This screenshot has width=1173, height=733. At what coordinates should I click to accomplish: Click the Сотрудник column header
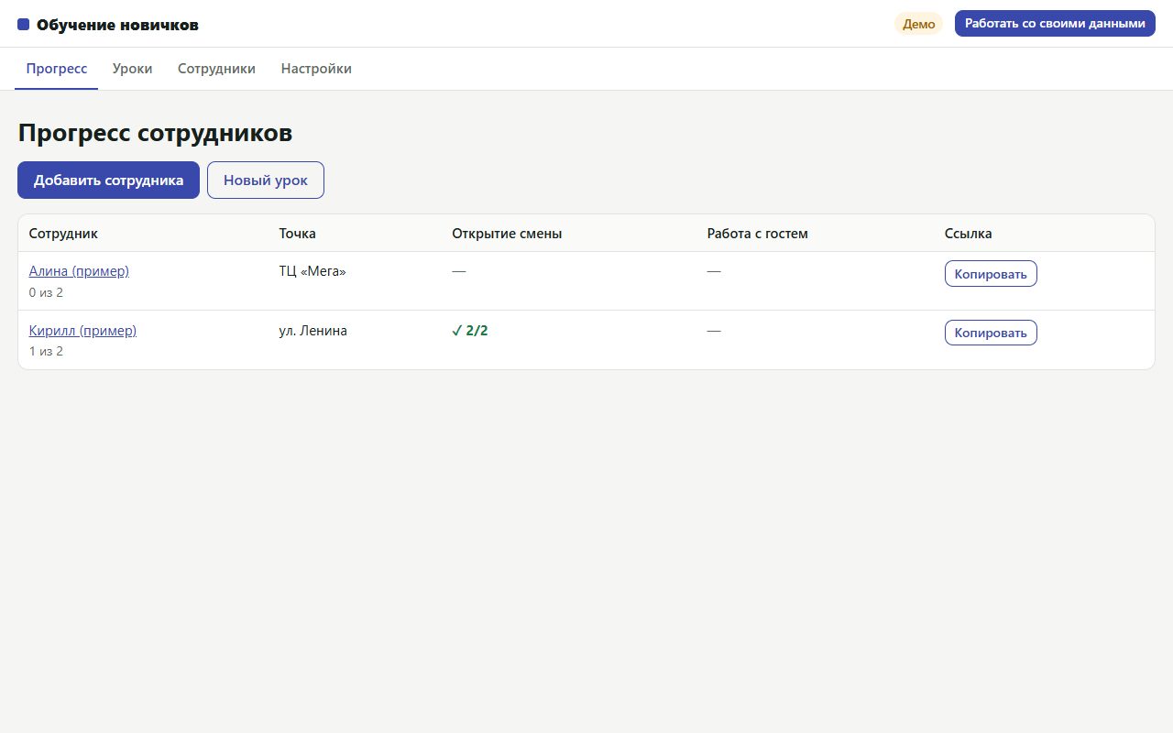click(63, 234)
